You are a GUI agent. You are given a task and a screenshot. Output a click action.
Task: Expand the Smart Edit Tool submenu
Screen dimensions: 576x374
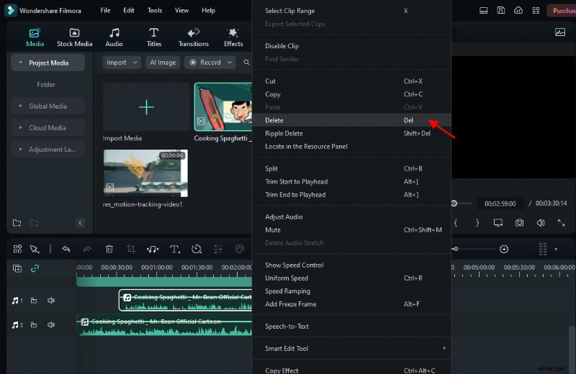(351, 349)
